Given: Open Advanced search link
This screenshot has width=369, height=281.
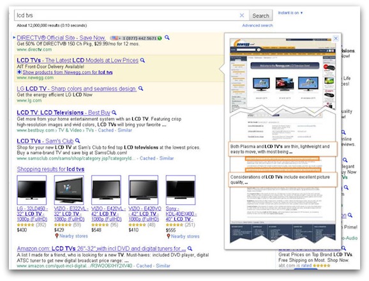Looking at the screenshot, I should click(x=257, y=26).
